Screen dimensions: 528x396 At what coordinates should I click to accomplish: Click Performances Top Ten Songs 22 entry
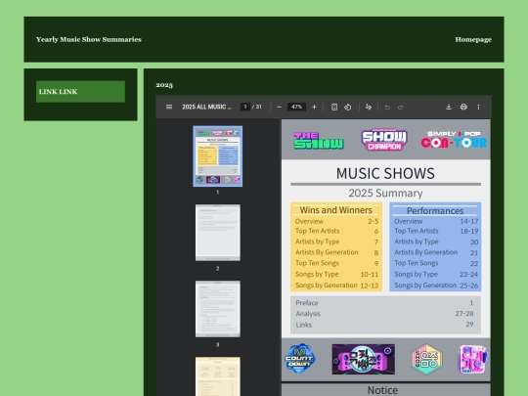(436, 263)
